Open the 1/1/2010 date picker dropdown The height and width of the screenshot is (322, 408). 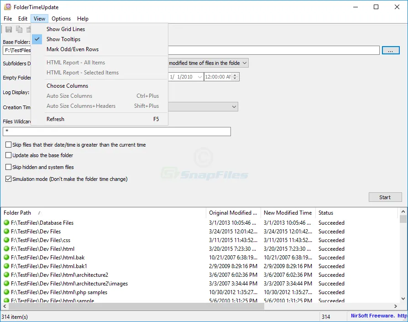tap(199, 77)
